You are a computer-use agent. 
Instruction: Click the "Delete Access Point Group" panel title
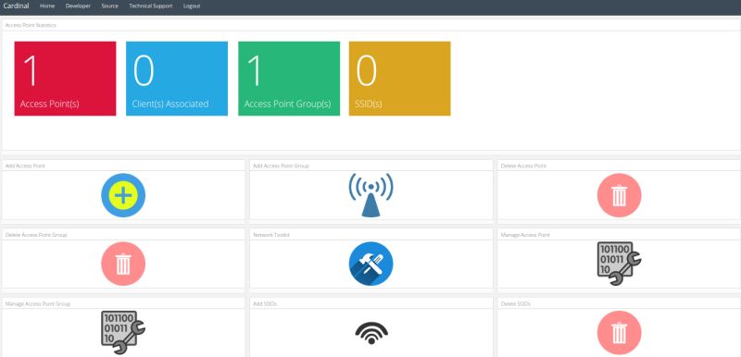[36, 235]
